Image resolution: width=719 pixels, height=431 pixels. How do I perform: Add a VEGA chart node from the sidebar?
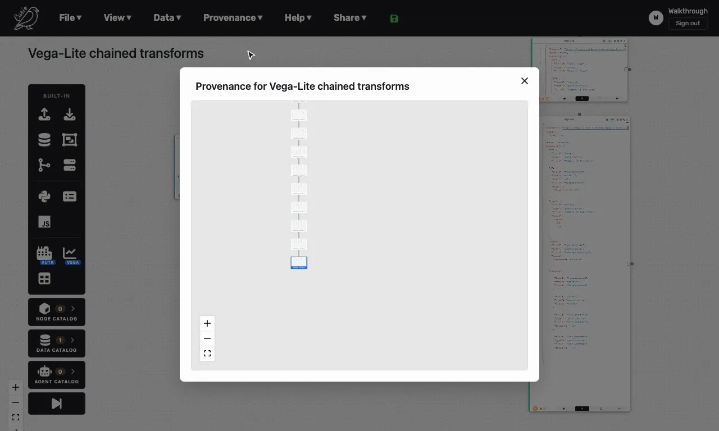70,254
